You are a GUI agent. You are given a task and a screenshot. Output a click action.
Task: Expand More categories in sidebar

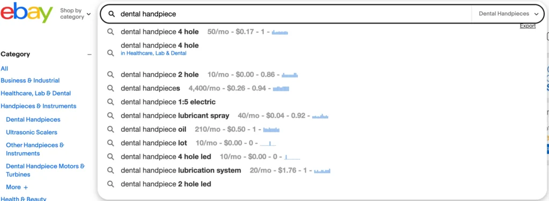tap(17, 187)
